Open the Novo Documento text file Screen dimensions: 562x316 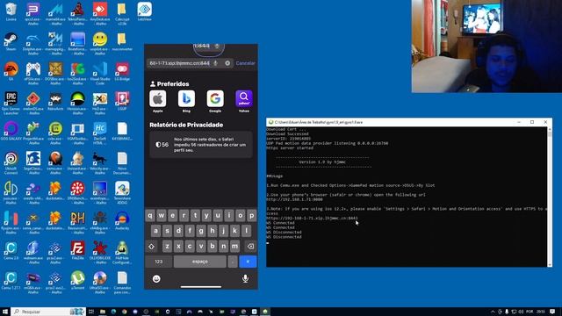pos(122,162)
